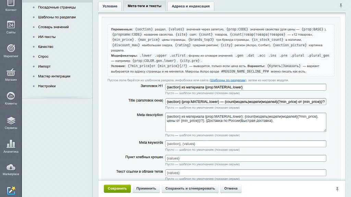This screenshot has width=351, height=197.
Task: Grab the Meta description textarea corner handle
Action: coord(325,130)
